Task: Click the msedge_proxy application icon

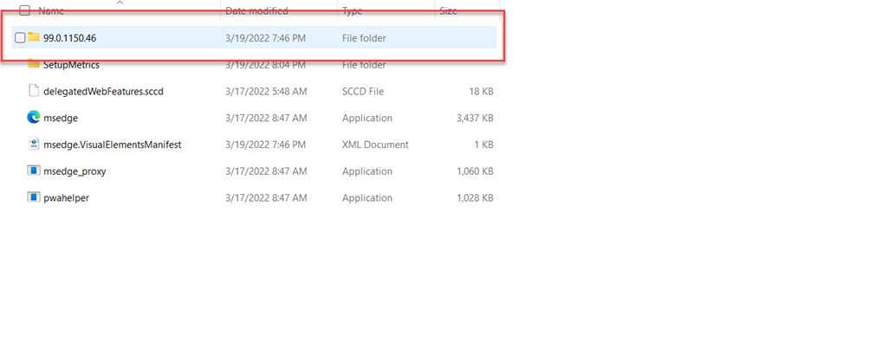Action: (x=34, y=171)
